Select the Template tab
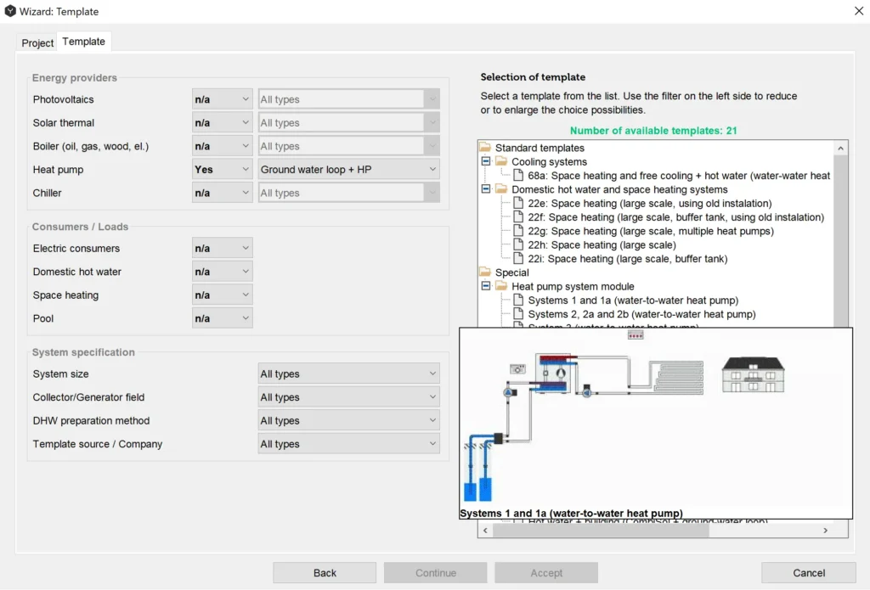Viewport: 870px width, 590px height. pos(83,42)
